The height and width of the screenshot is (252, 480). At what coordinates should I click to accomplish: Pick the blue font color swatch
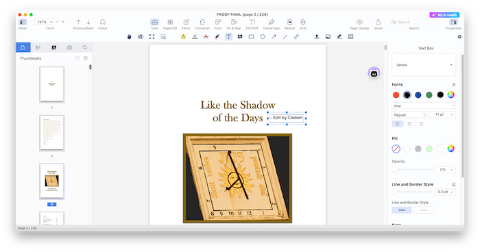coord(418,95)
